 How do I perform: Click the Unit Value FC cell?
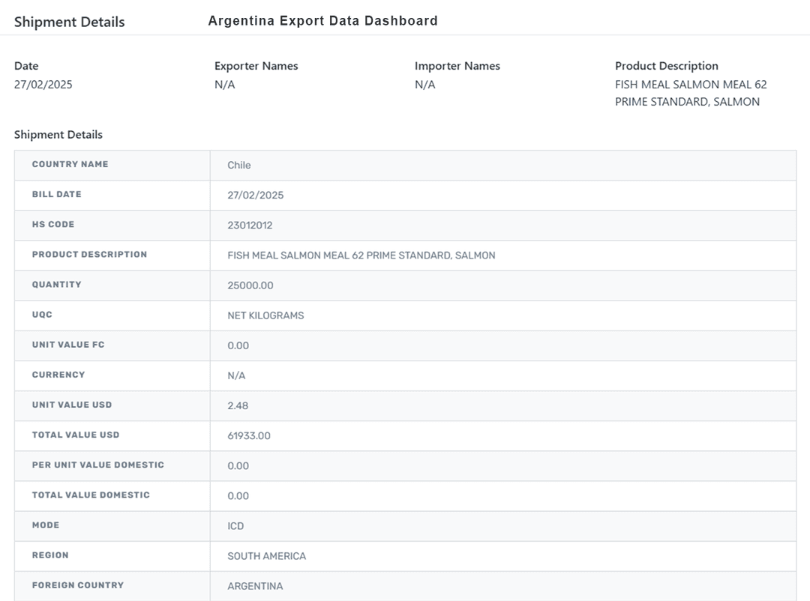pos(238,345)
